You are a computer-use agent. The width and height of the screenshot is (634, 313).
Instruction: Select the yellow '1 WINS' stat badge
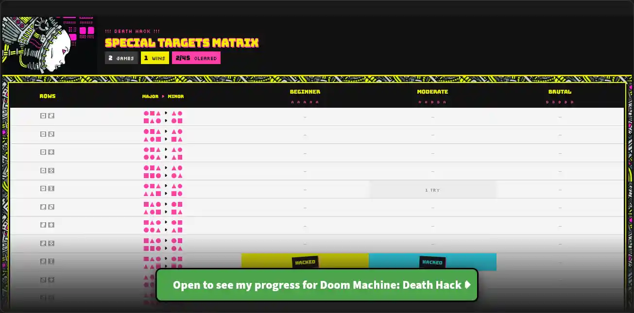click(155, 58)
